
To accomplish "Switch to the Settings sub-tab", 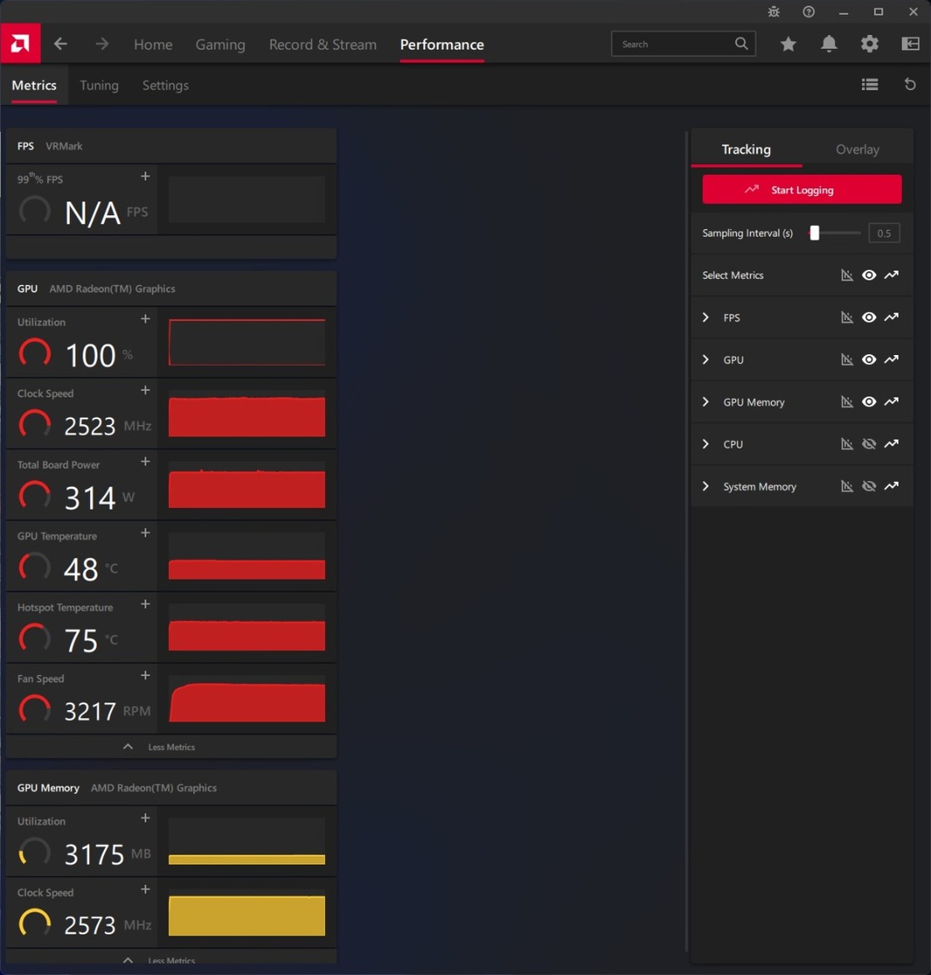I will click(x=165, y=85).
